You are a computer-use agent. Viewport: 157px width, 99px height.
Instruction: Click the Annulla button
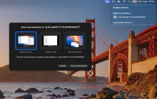63,66
